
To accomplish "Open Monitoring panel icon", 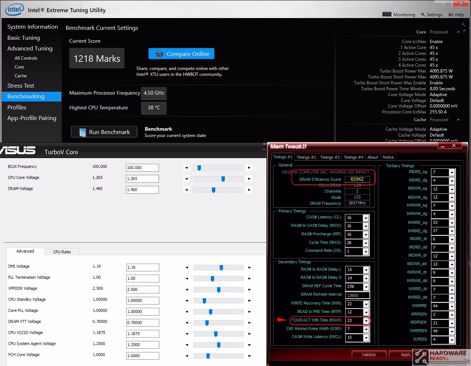I will (387, 14).
